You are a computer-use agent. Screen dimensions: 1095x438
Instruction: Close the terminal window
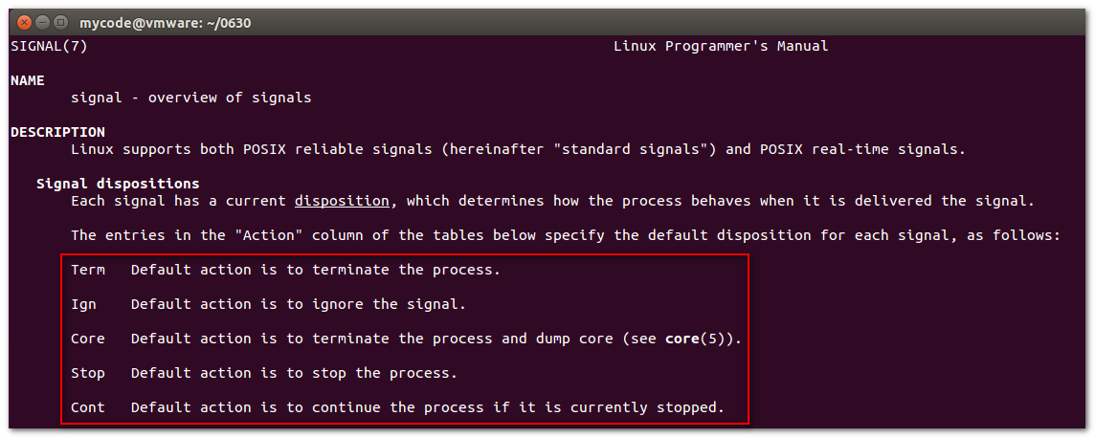pyautogui.click(x=25, y=23)
